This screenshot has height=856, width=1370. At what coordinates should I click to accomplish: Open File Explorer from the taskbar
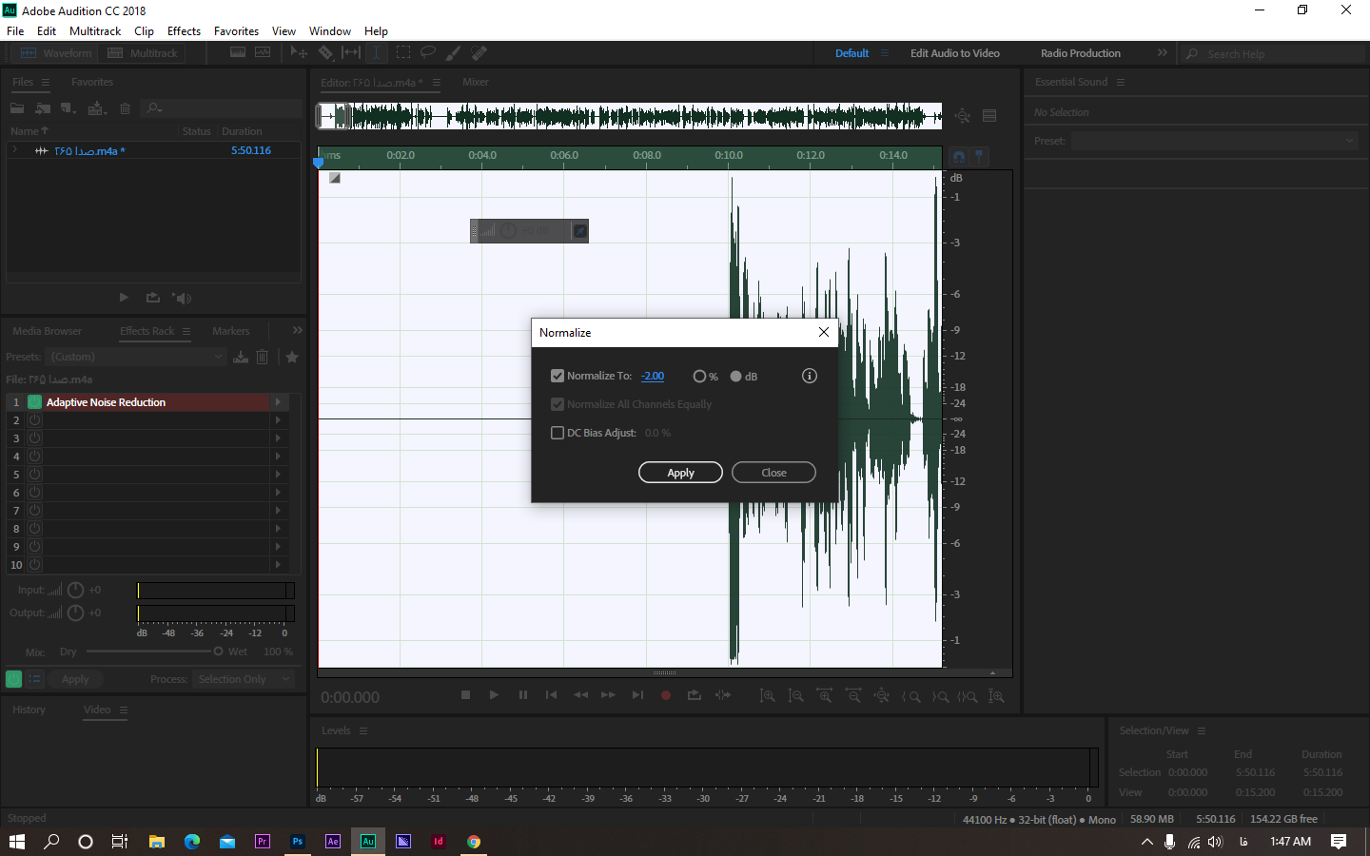[157, 842]
